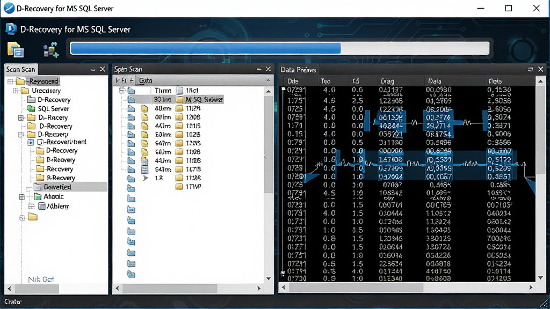Image resolution: width=550 pixels, height=309 pixels.
Task: Switch to the Data tab in Spen Scan
Action: click(x=145, y=80)
